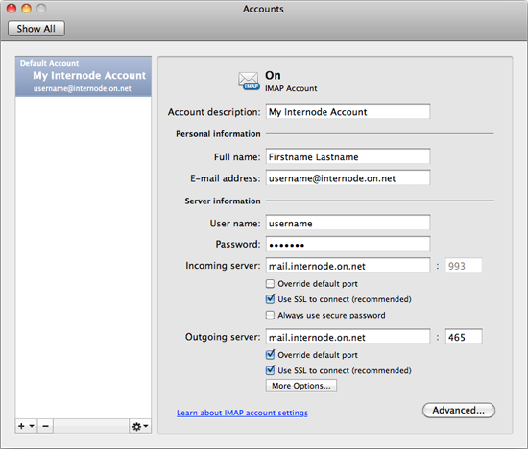Open the gear actions dropdown menu
The height and width of the screenshot is (449, 528).
(x=140, y=426)
